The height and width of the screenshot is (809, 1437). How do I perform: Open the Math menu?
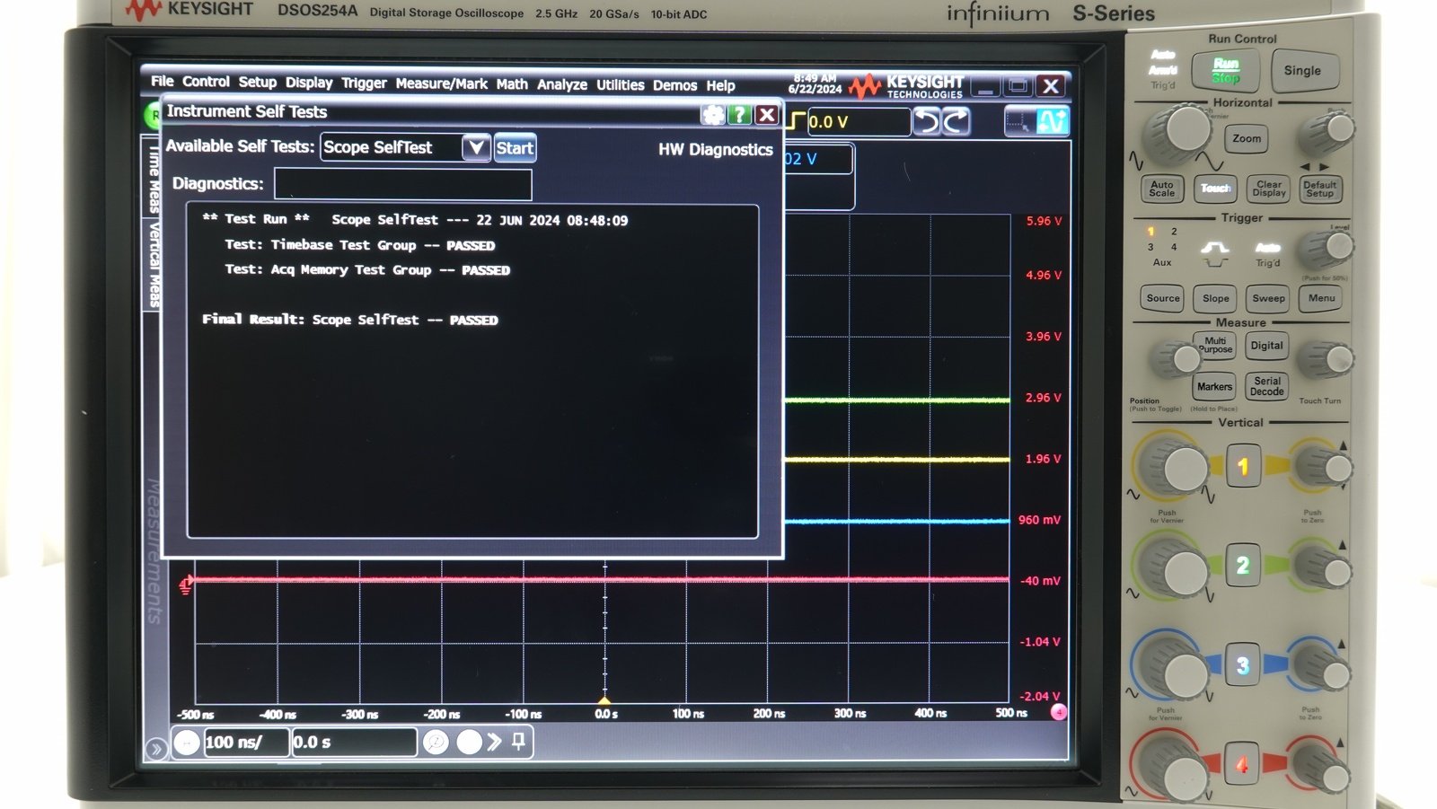[512, 84]
